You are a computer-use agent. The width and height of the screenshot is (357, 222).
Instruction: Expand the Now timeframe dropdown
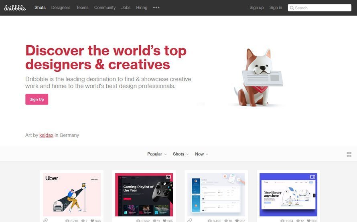(201, 154)
